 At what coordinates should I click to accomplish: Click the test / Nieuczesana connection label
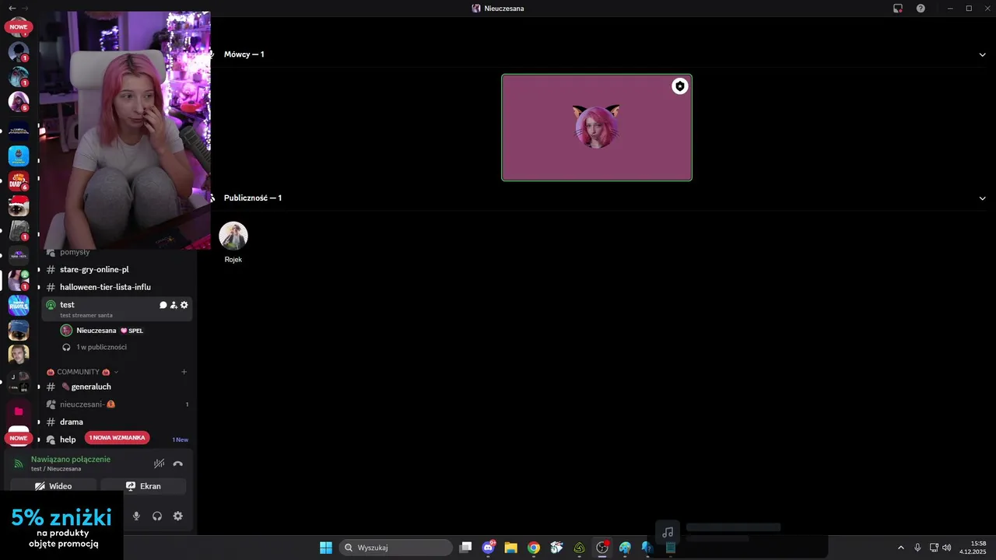pos(56,469)
